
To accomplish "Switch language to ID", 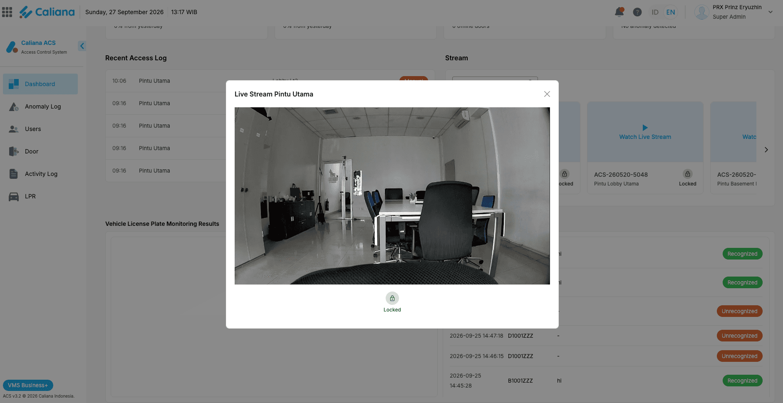I will [655, 12].
